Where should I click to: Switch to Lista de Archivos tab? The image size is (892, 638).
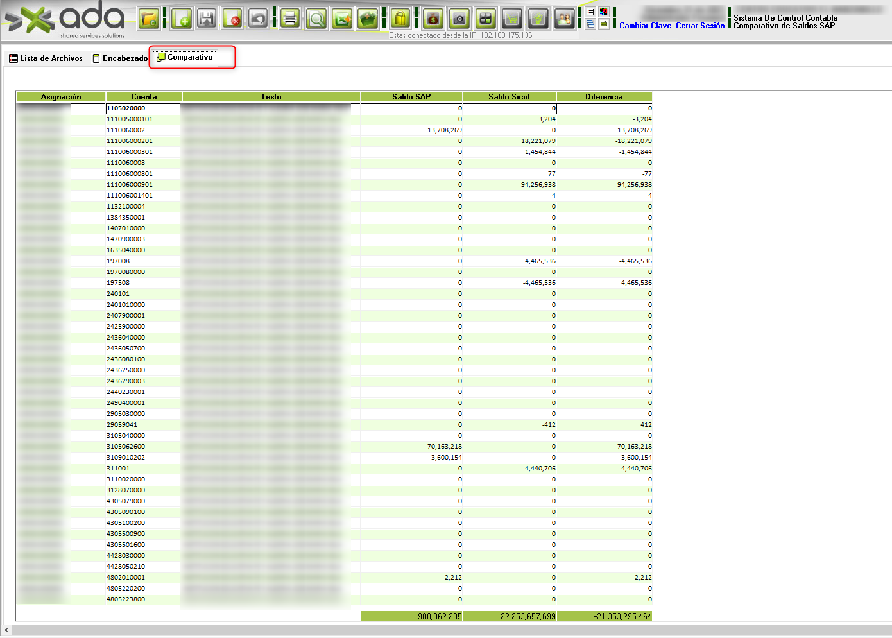click(46, 58)
